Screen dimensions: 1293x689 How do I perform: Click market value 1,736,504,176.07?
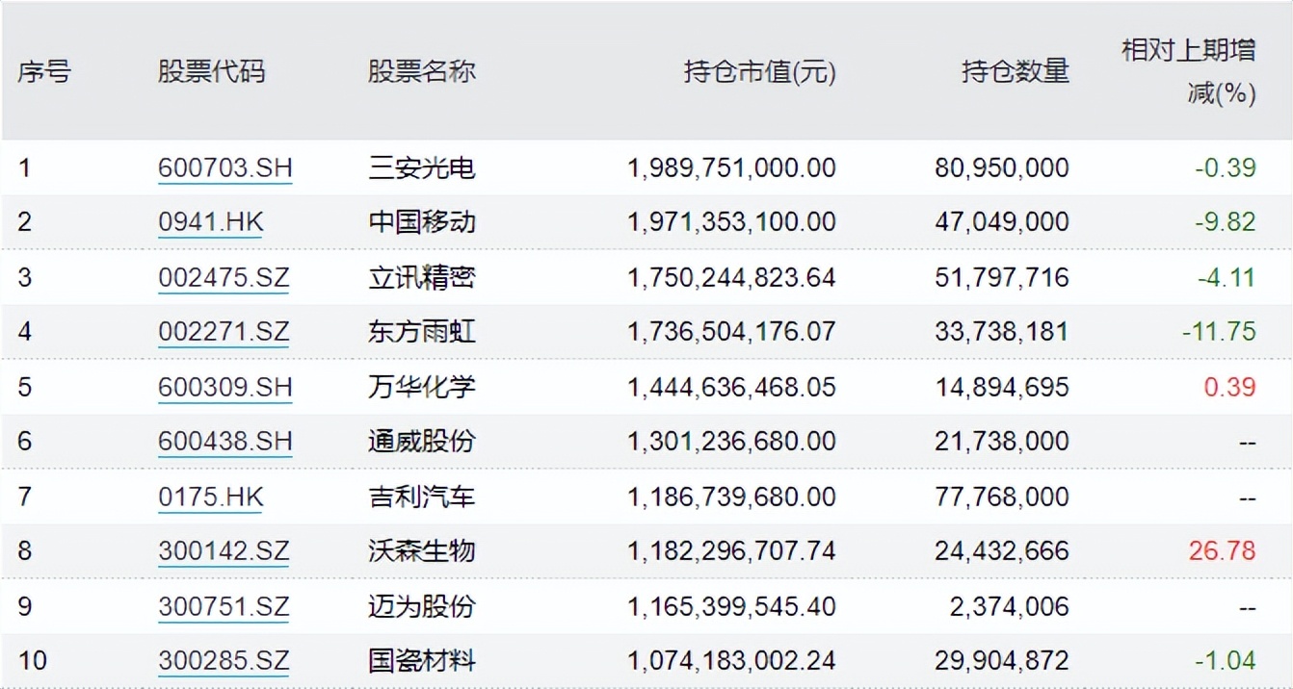[x=732, y=332]
